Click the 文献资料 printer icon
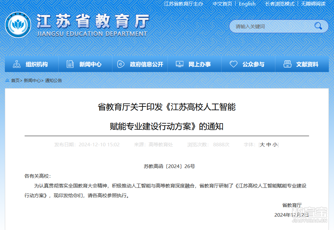This screenshot has height=230, width=334. (x=287, y=64)
